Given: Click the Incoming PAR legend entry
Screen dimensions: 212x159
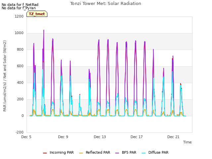Looking at the screenshot, I should [x=58, y=152].
